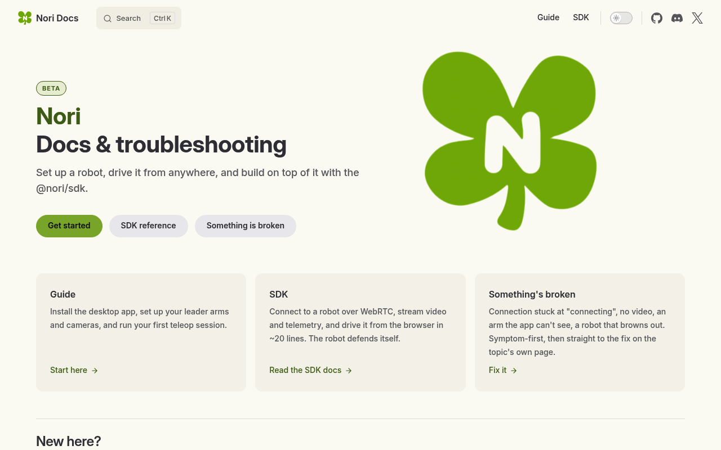Image resolution: width=721 pixels, height=450 pixels.
Task: Click the New here? heading
Action: (x=69, y=441)
